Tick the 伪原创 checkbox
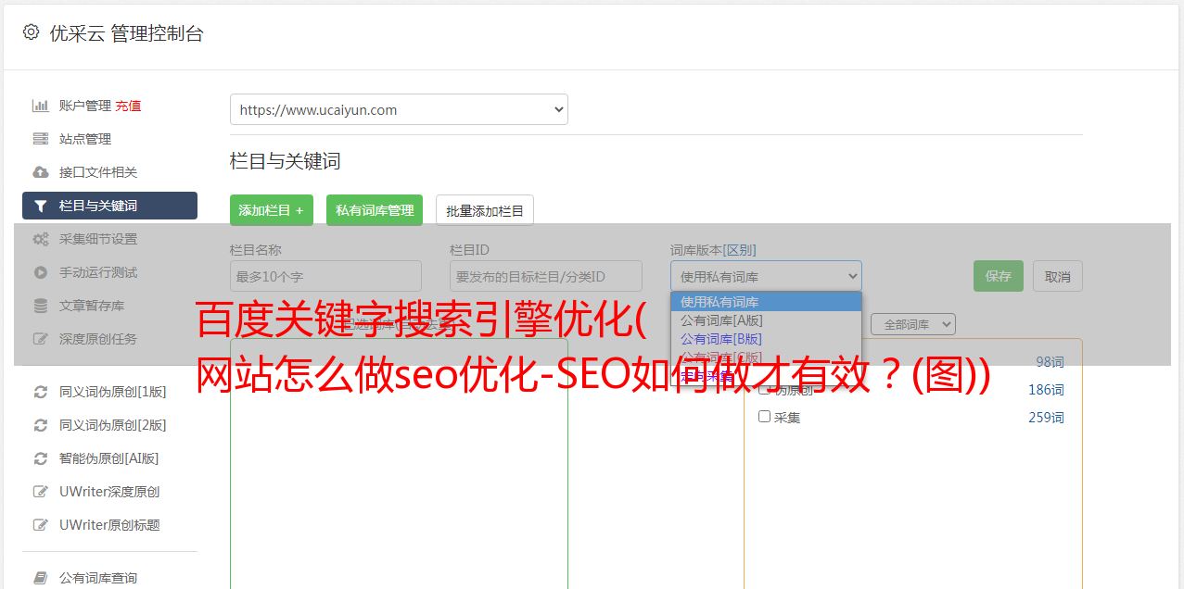1184x589 pixels. [x=765, y=389]
